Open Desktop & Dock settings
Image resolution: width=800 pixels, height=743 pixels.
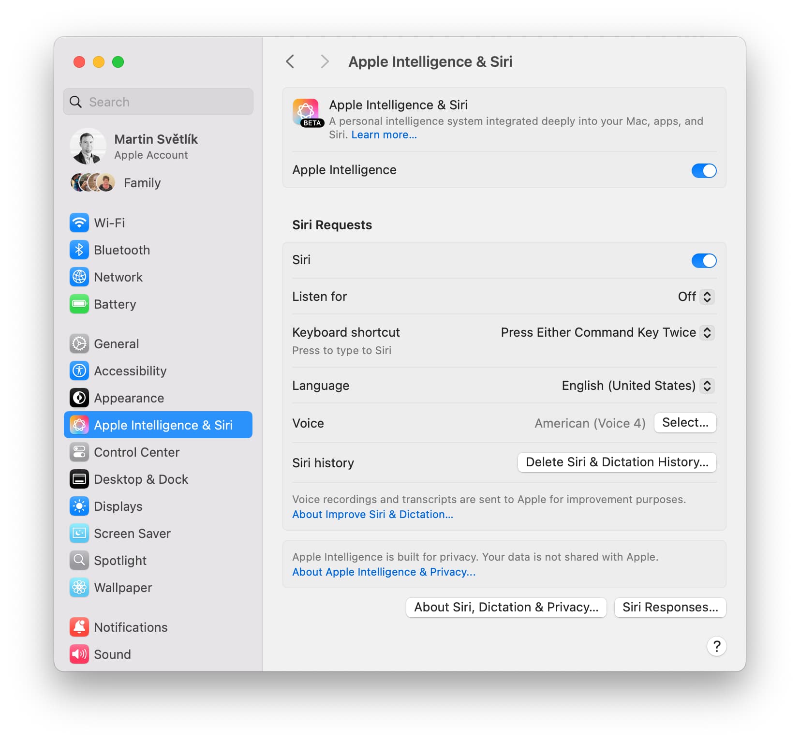tap(158, 479)
